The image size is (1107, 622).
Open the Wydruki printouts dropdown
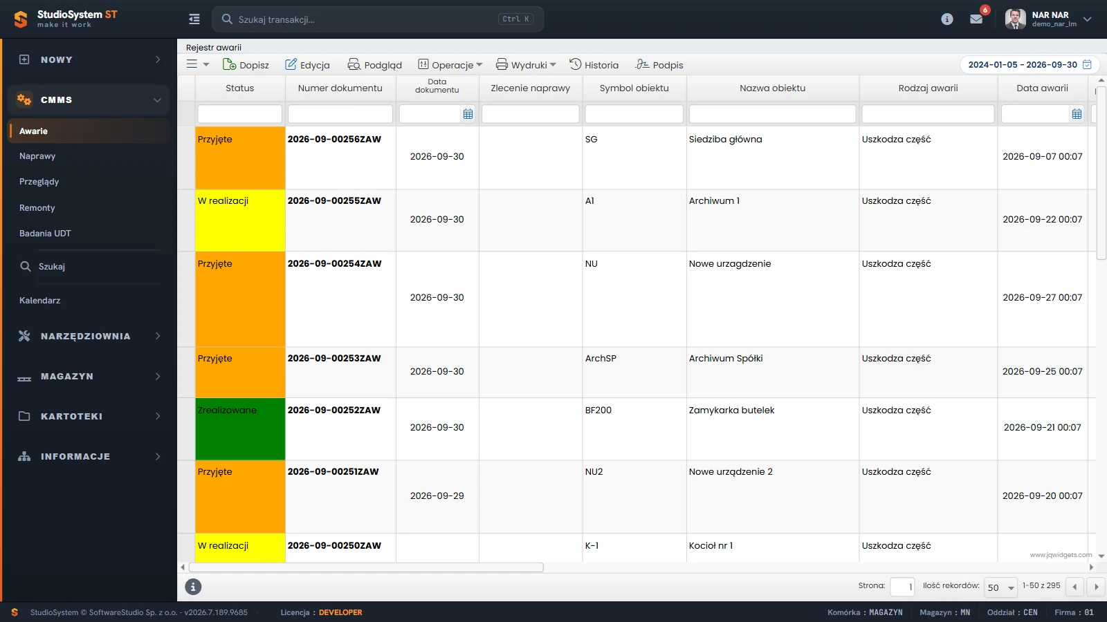pos(526,65)
